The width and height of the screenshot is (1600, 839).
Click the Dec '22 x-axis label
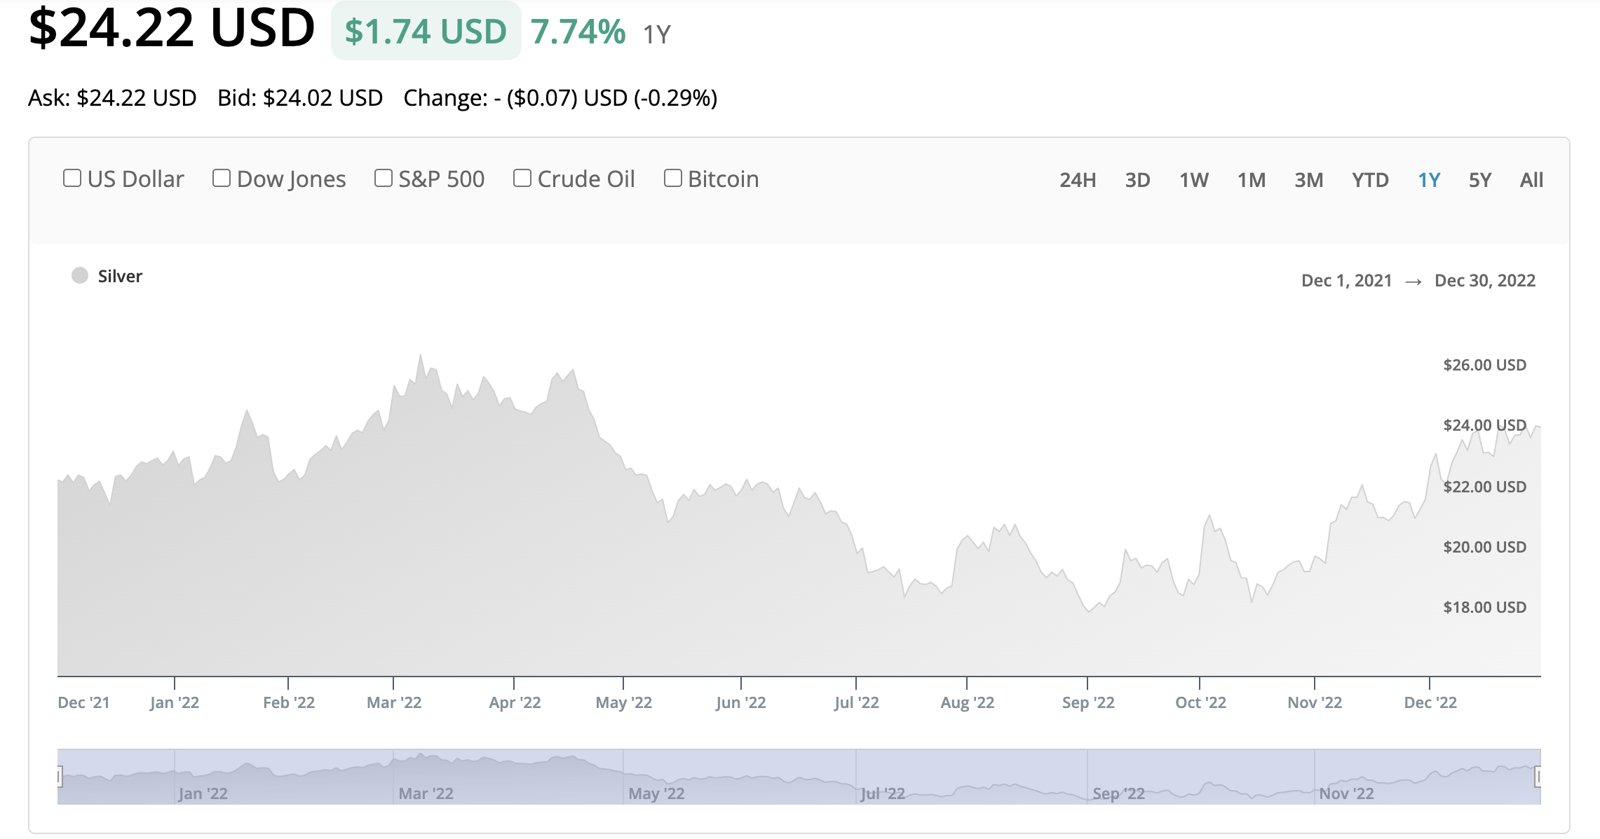tap(1430, 702)
